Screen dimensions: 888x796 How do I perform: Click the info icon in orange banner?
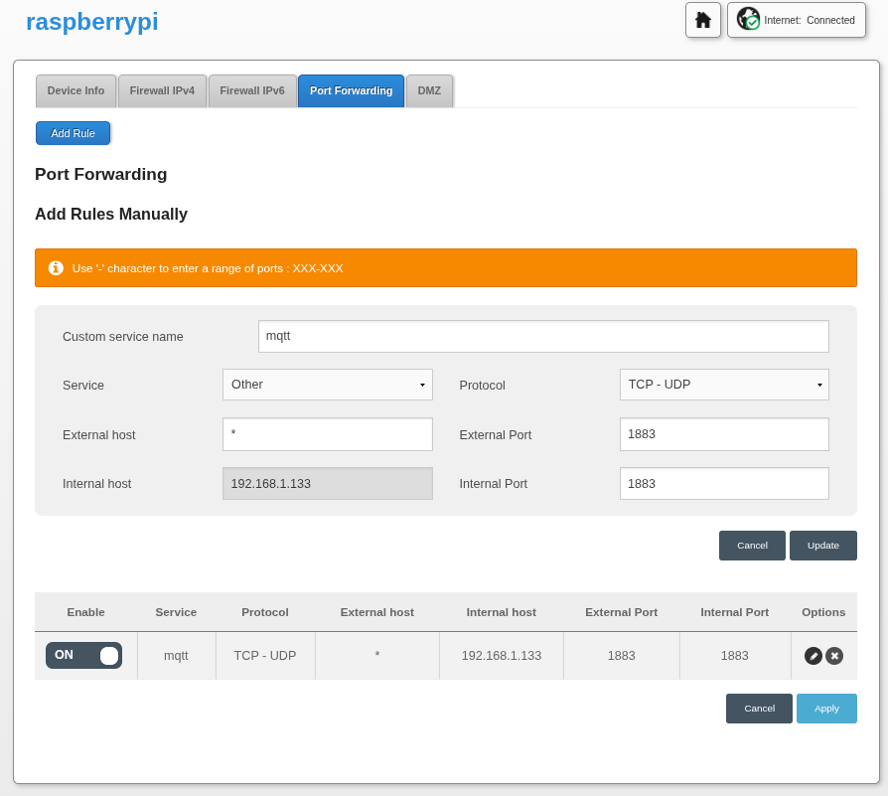click(x=56, y=268)
